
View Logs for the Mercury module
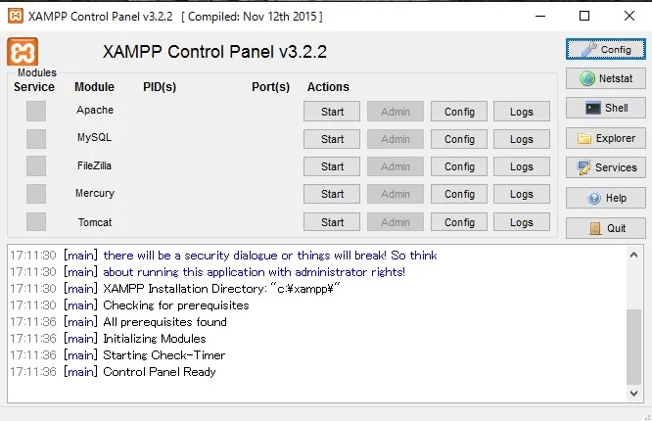(522, 194)
